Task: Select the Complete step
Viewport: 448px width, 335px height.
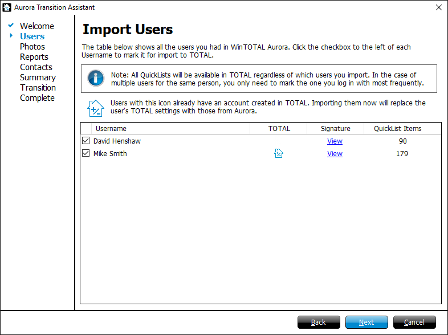Action: (x=37, y=98)
